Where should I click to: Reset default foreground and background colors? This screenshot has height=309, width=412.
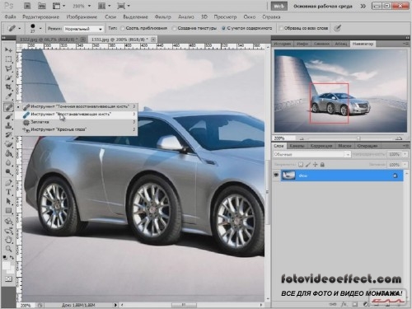point(5,258)
